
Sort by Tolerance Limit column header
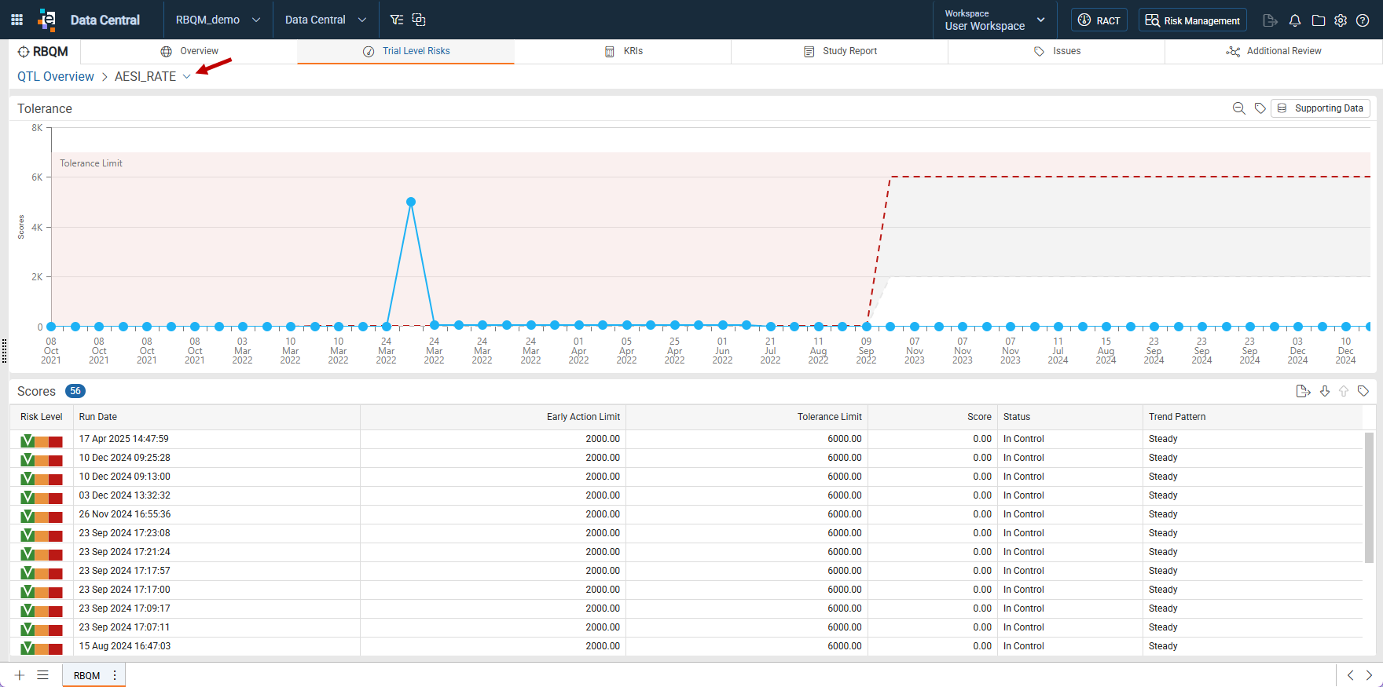[747, 417]
